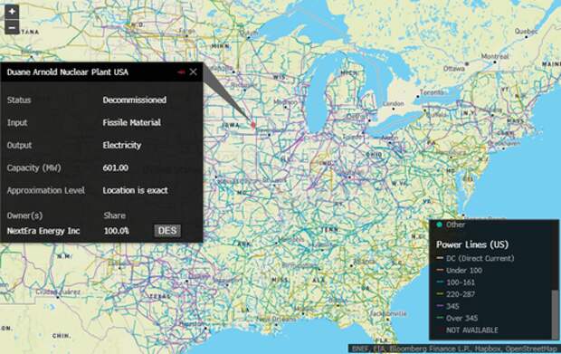The height and width of the screenshot is (354, 561).
Task: Open DES for NextEra Energy Inc
Action: click(167, 231)
